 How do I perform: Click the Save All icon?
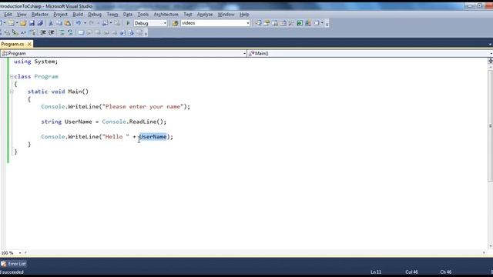tap(40, 23)
